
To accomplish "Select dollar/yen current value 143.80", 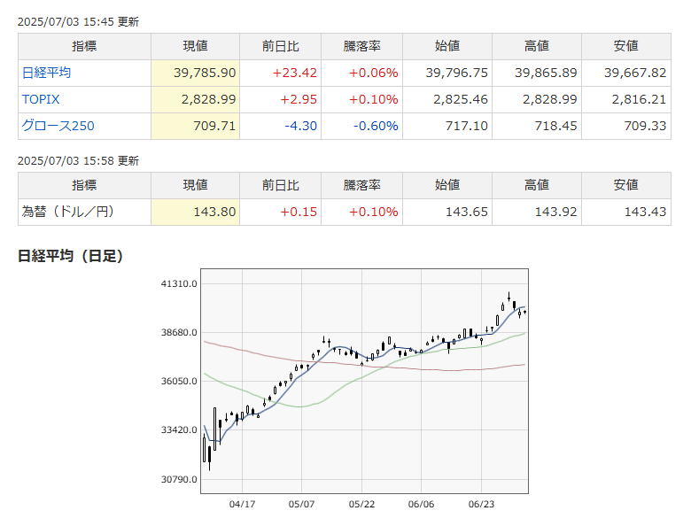I will 214,212.
